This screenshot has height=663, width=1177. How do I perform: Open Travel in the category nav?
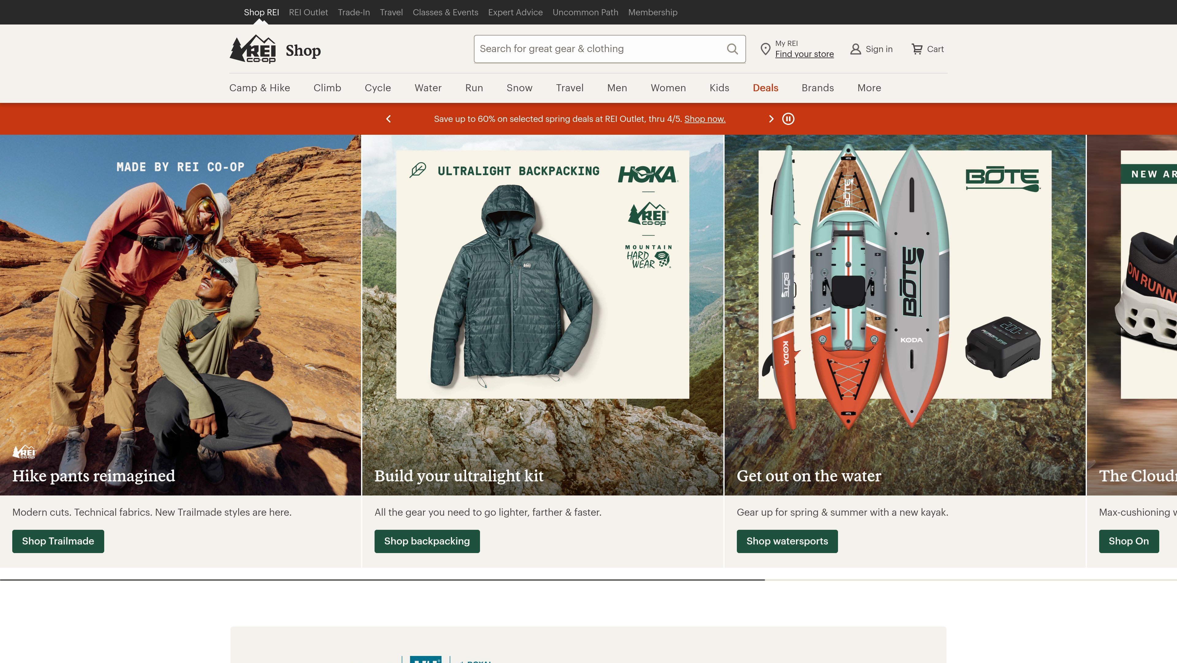tap(570, 88)
